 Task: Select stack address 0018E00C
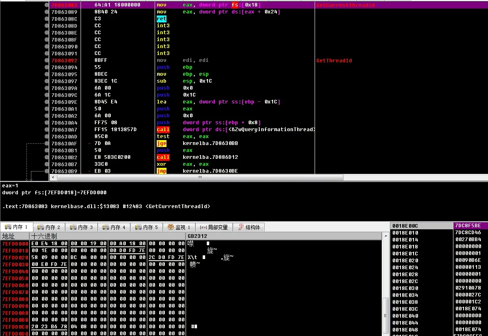tap(405, 226)
